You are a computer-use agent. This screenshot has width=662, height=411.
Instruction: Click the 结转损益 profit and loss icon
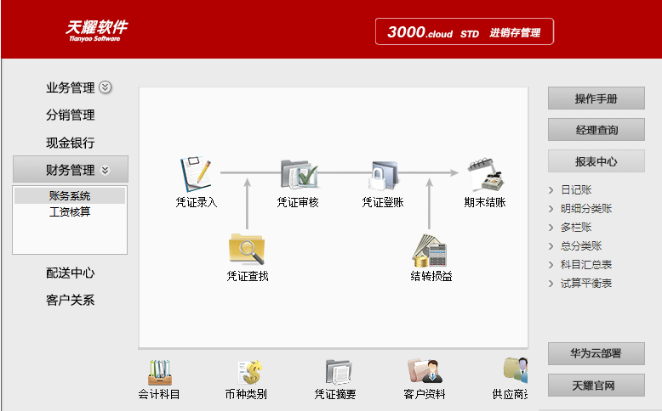click(430, 250)
